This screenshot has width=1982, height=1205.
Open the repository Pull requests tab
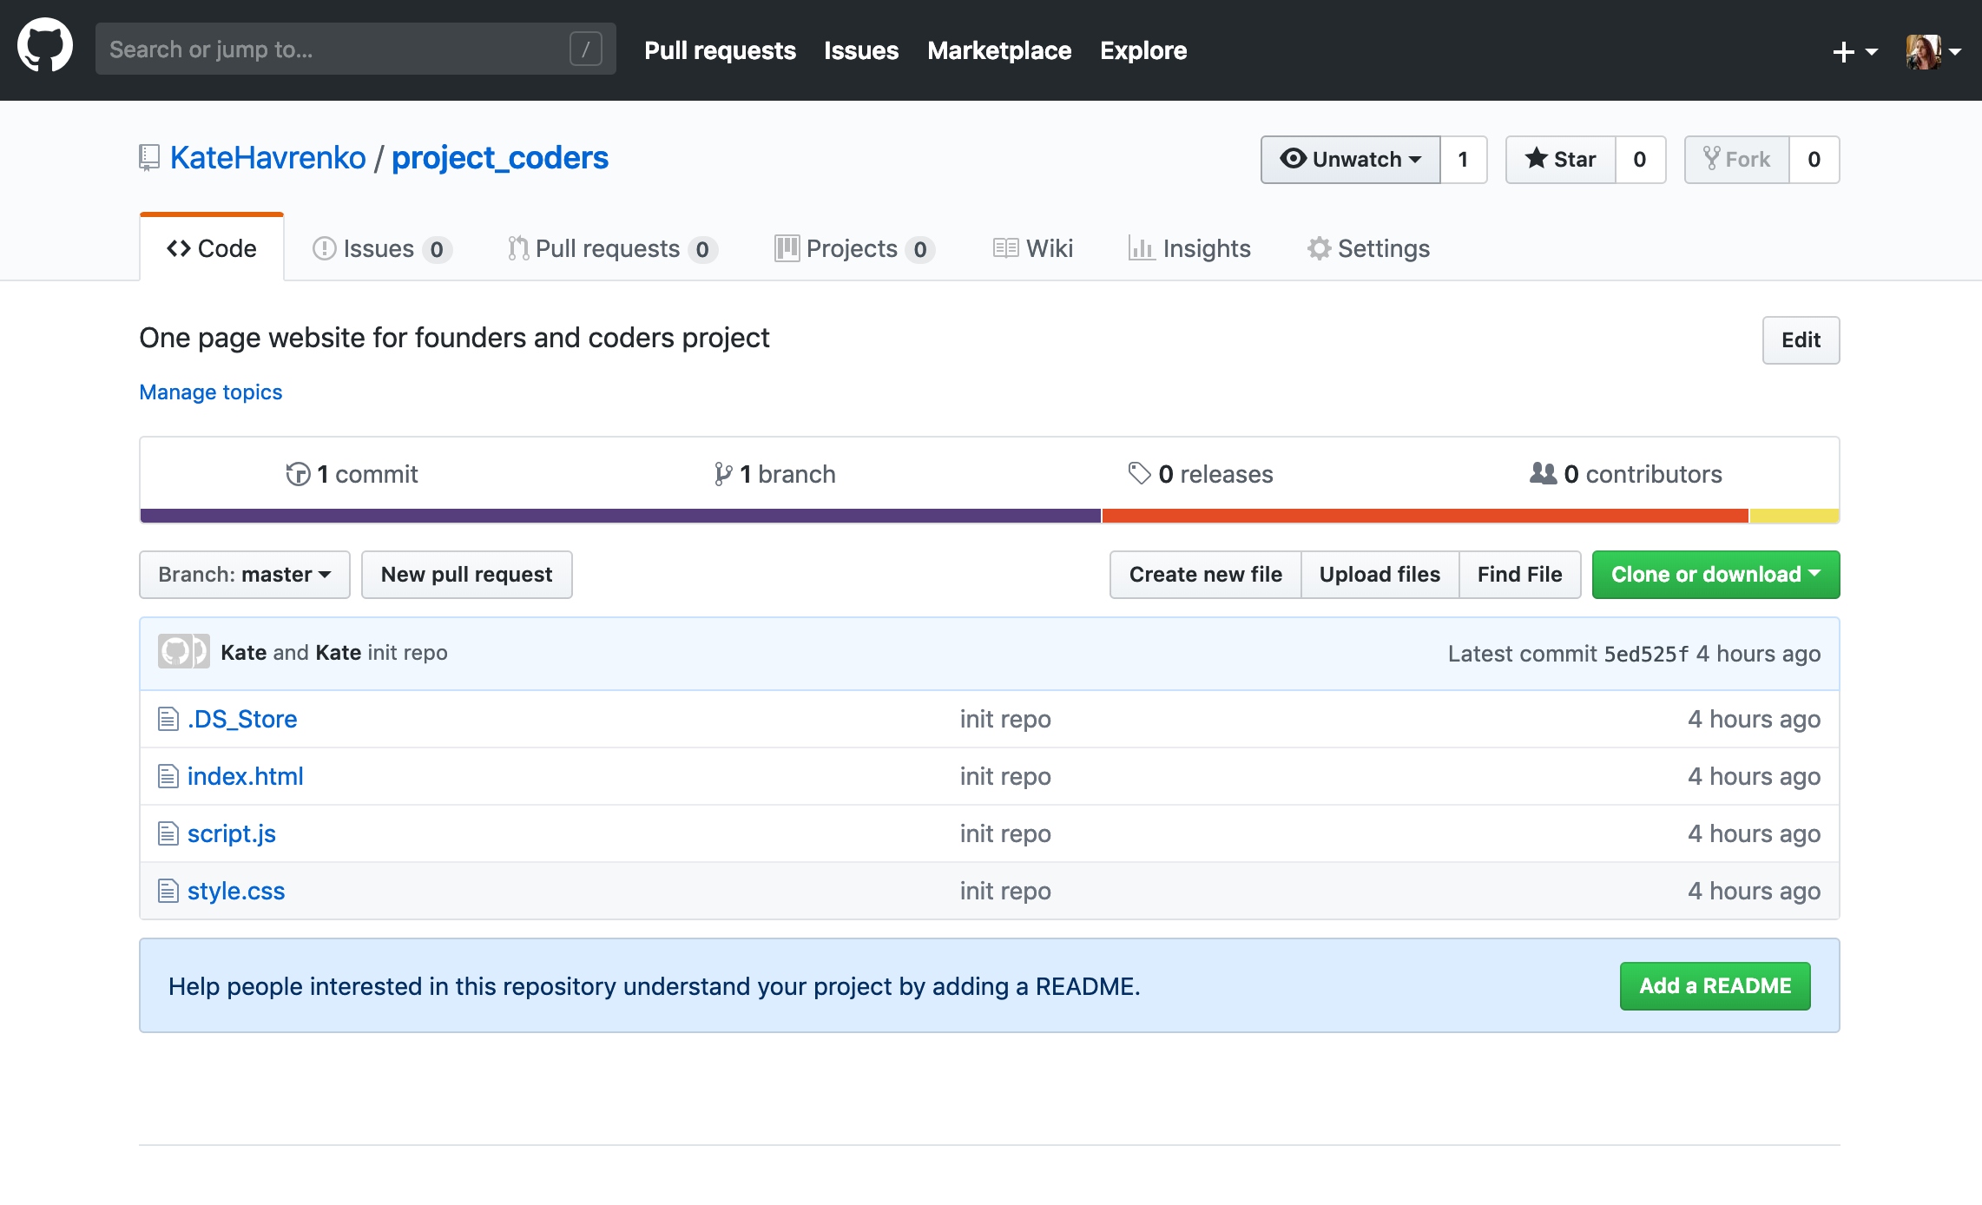[x=613, y=249]
